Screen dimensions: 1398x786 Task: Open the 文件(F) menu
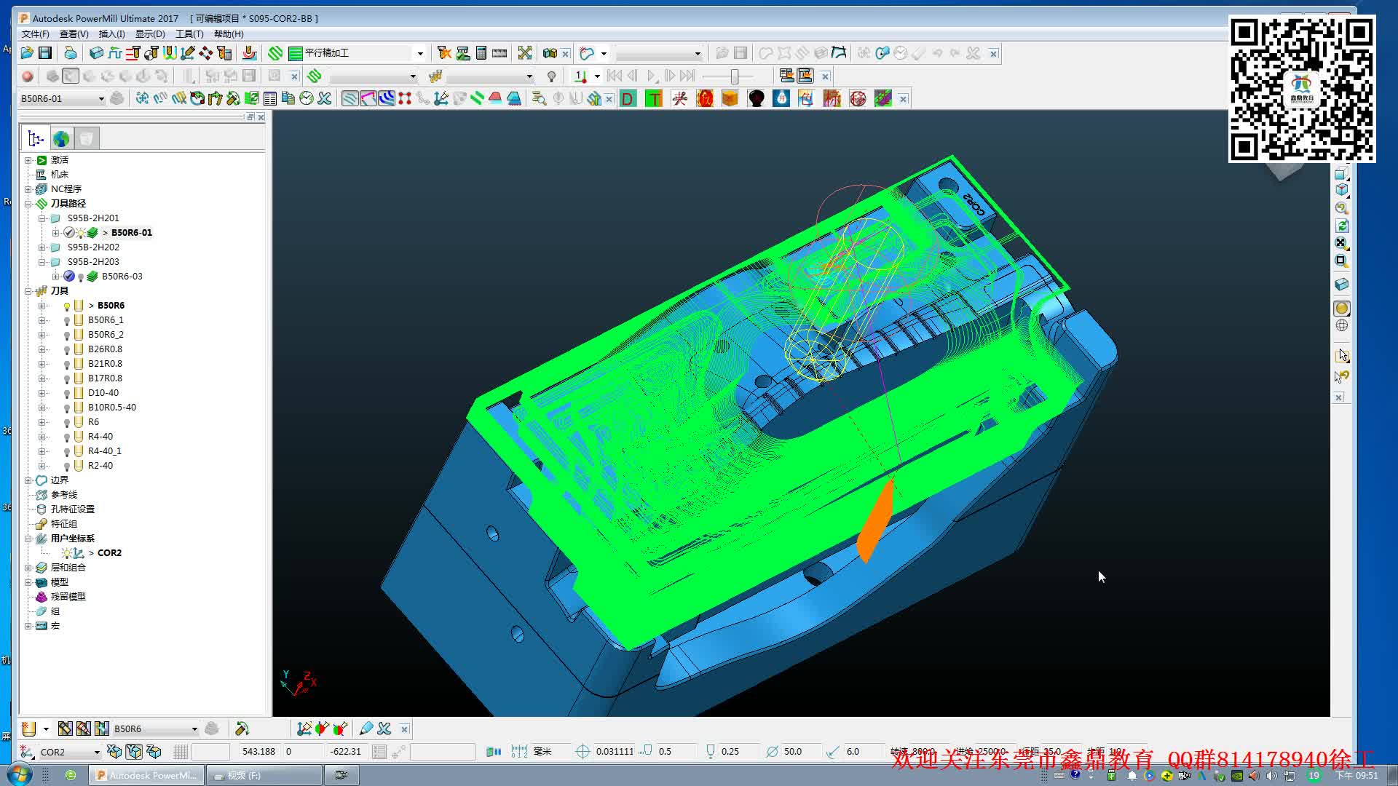(x=35, y=34)
